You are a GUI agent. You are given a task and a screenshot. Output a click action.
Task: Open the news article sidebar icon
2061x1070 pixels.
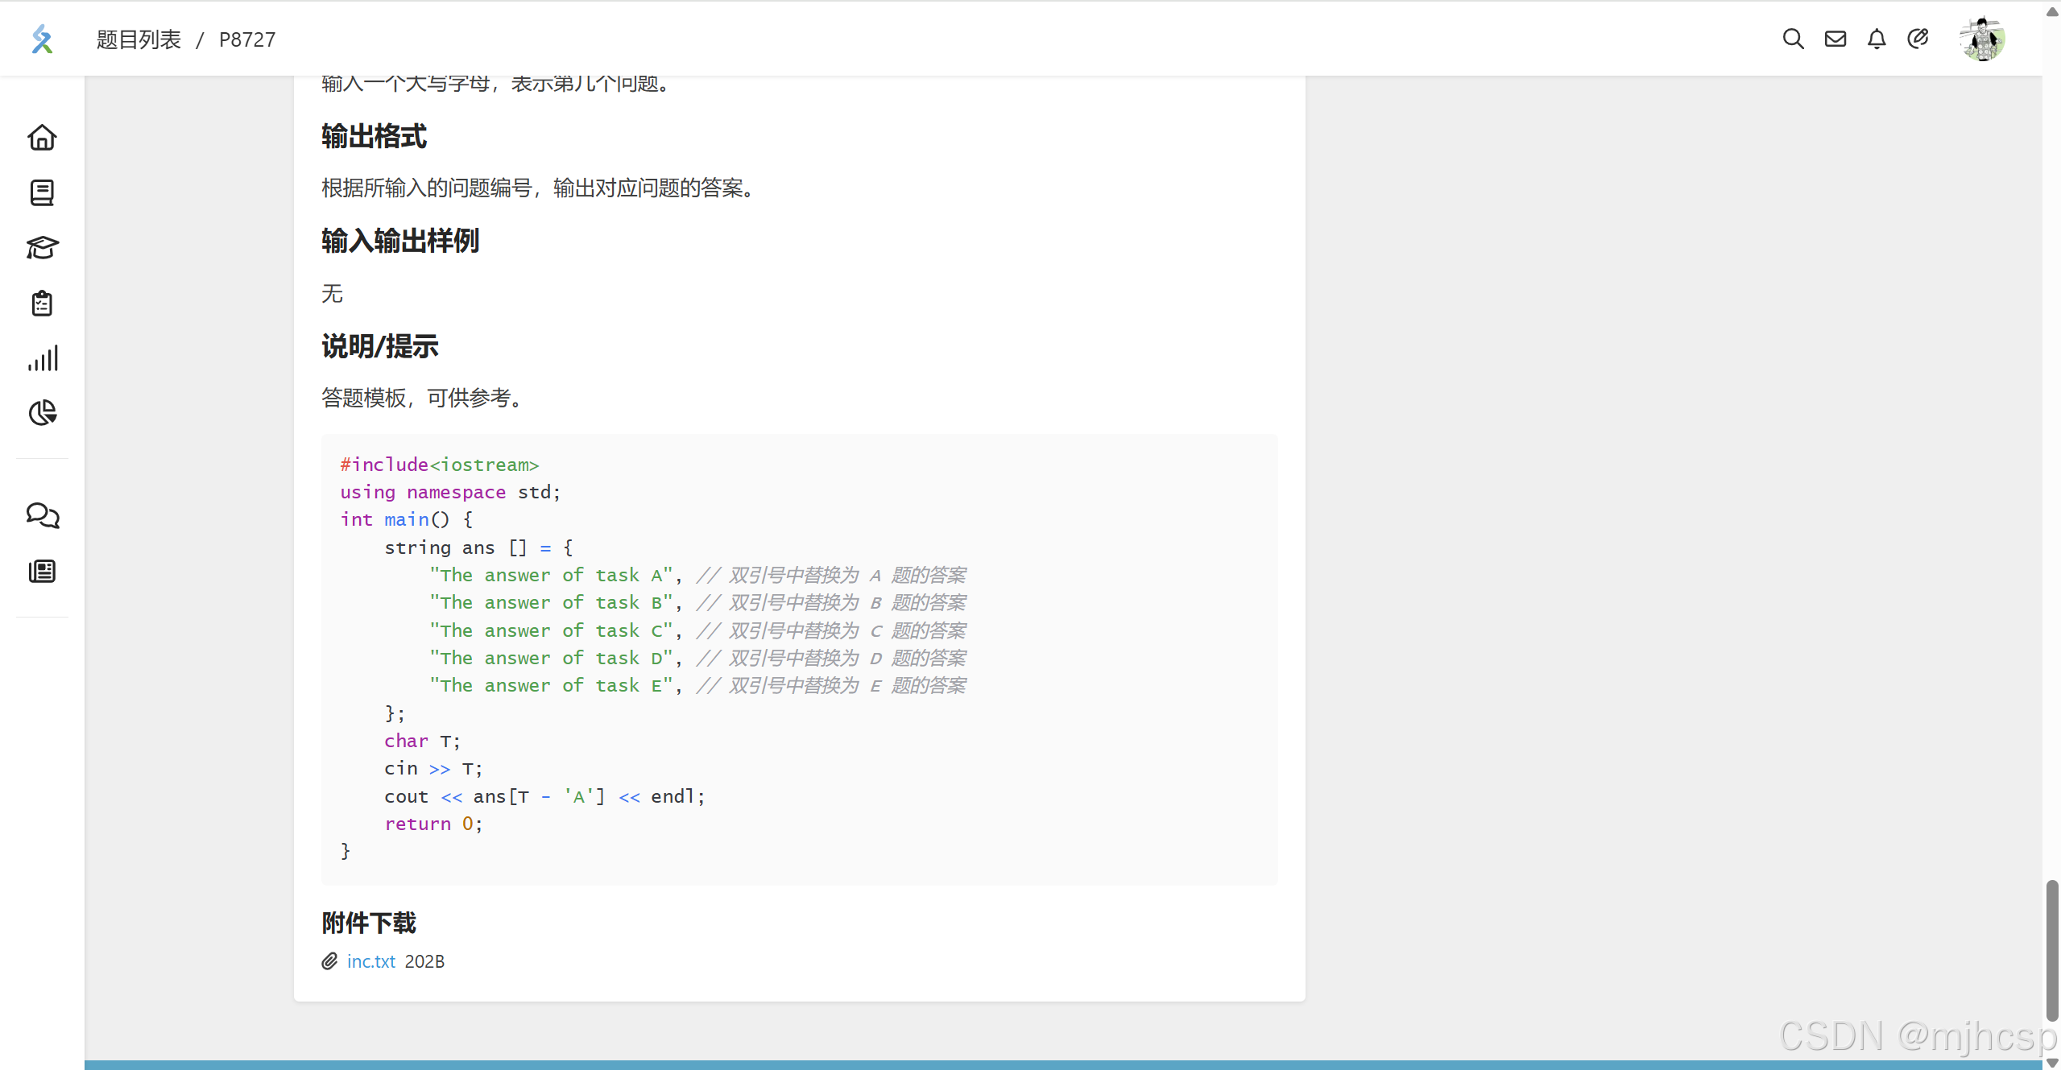(x=42, y=572)
